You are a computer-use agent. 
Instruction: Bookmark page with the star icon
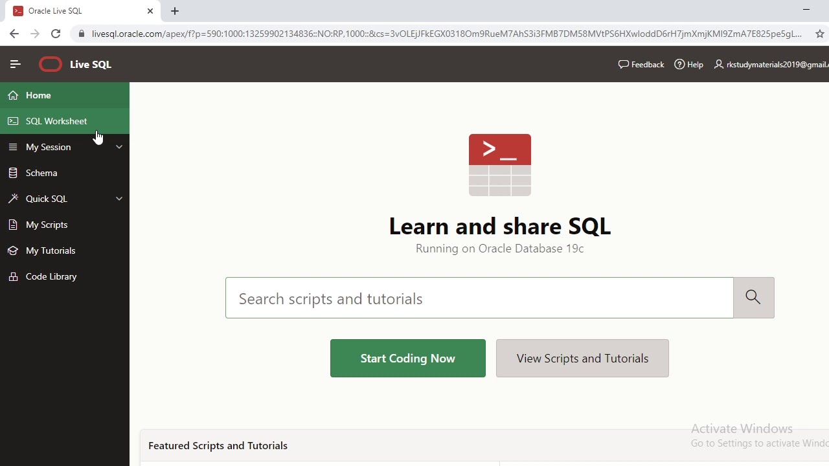click(x=819, y=34)
